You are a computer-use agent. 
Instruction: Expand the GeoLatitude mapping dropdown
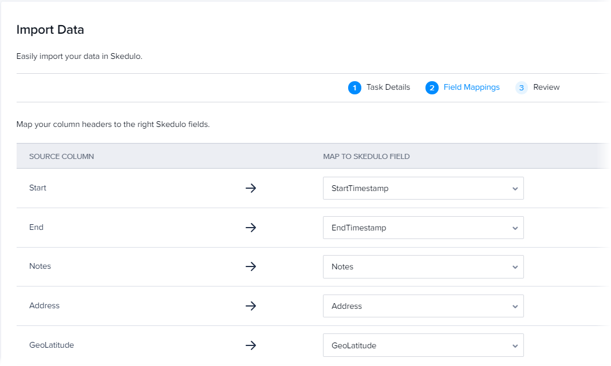(x=423, y=345)
